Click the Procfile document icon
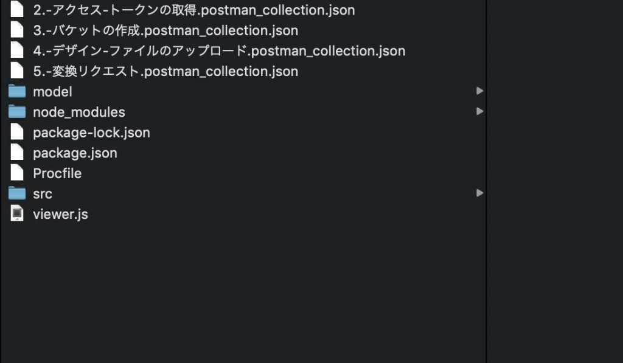This screenshot has width=623, height=363. pyautogui.click(x=16, y=173)
